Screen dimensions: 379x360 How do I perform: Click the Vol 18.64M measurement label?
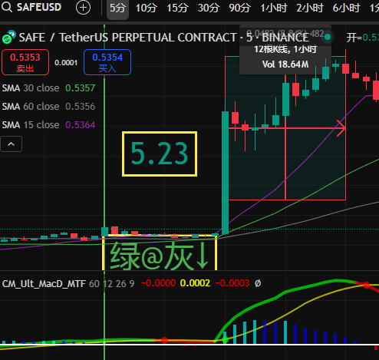pos(285,64)
